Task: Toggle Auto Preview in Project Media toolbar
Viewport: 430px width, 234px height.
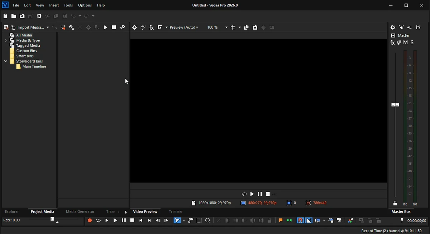Action: 123,28
